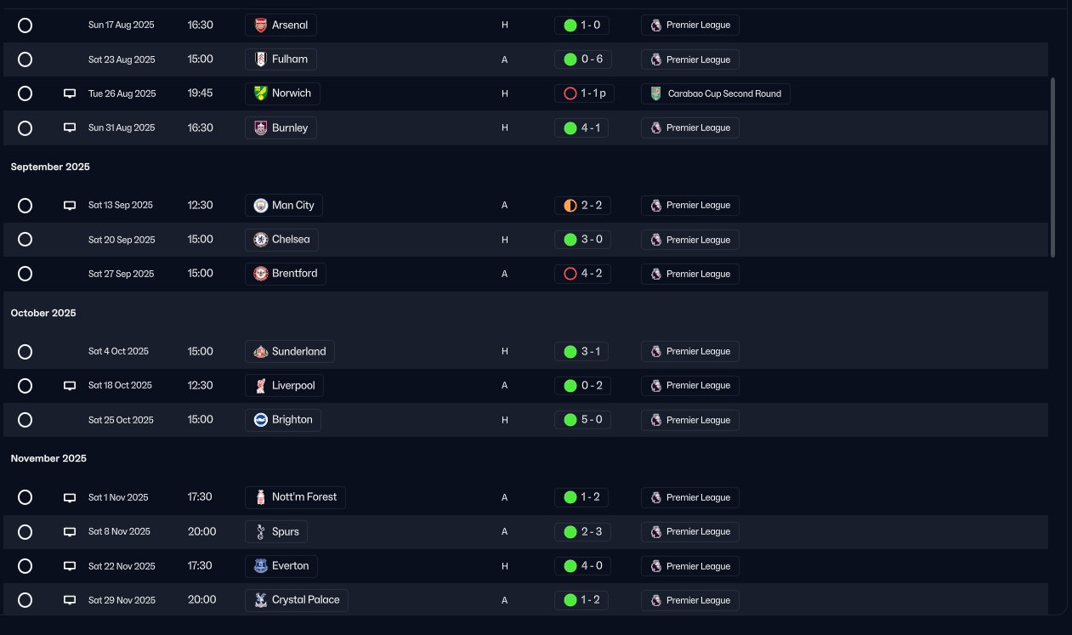Click the half-orange draw indicator on Man City result
This screenshot has width=1072, height=635.
coord(570,206)
